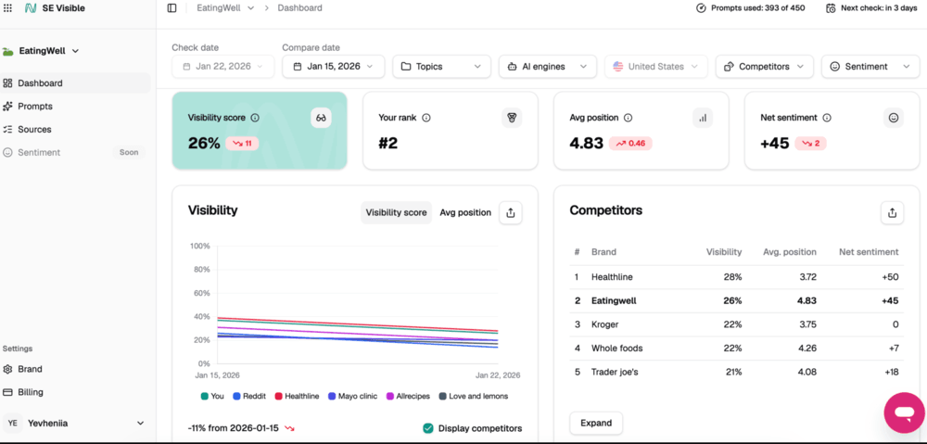Viewport: 927px width, 444px height.
Task: Click the Prompts sparkle icon
Action: tap(7, 107)
